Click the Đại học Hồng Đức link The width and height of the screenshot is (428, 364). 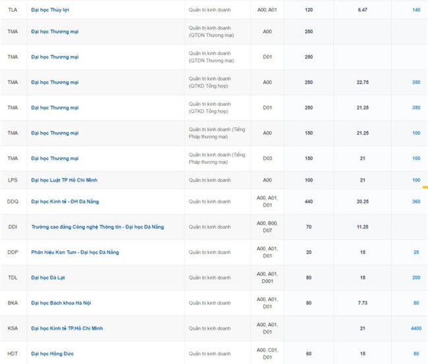click(x=52, y=353)
